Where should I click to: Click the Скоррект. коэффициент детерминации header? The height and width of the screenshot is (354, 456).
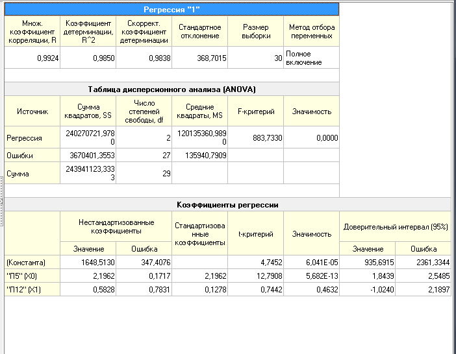point(144,31)
